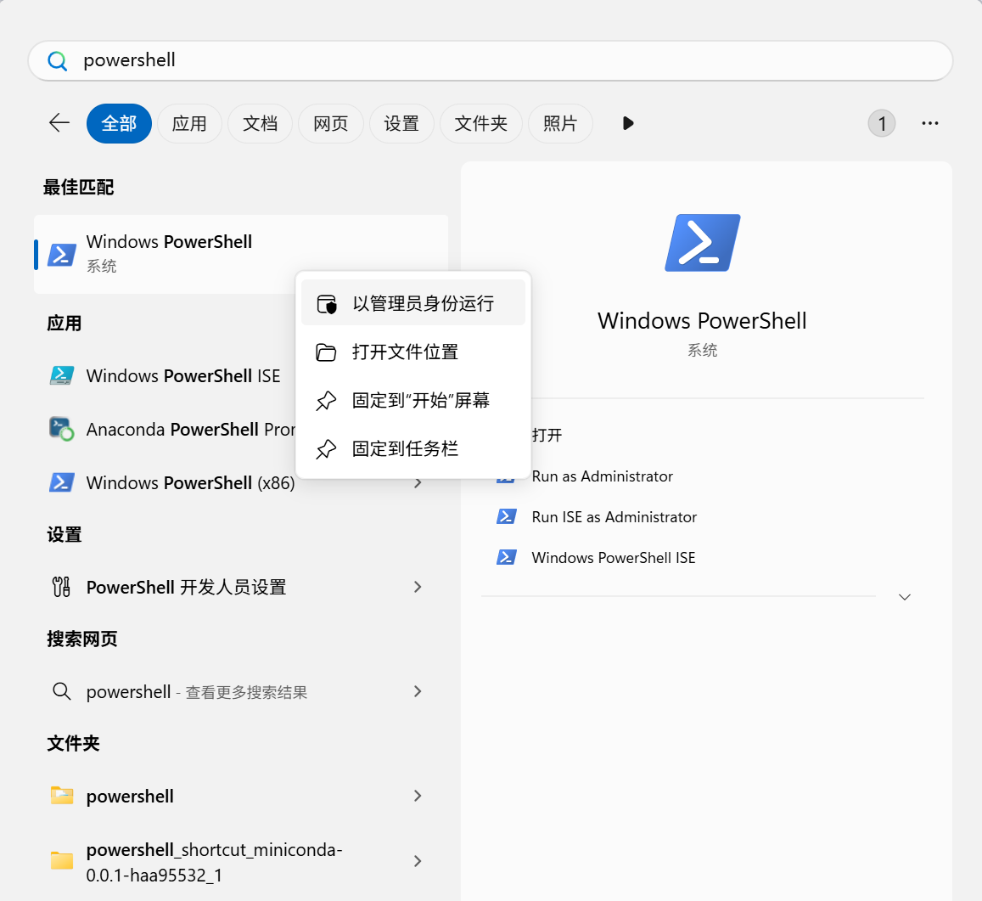The width and height of the screenshot is (982, 901).
Task: Open the three-dot more options menu
Action: [930, 123]
